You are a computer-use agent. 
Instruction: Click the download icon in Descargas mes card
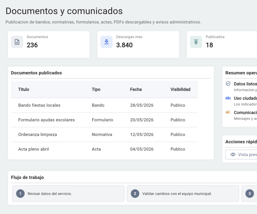(106, 42)
